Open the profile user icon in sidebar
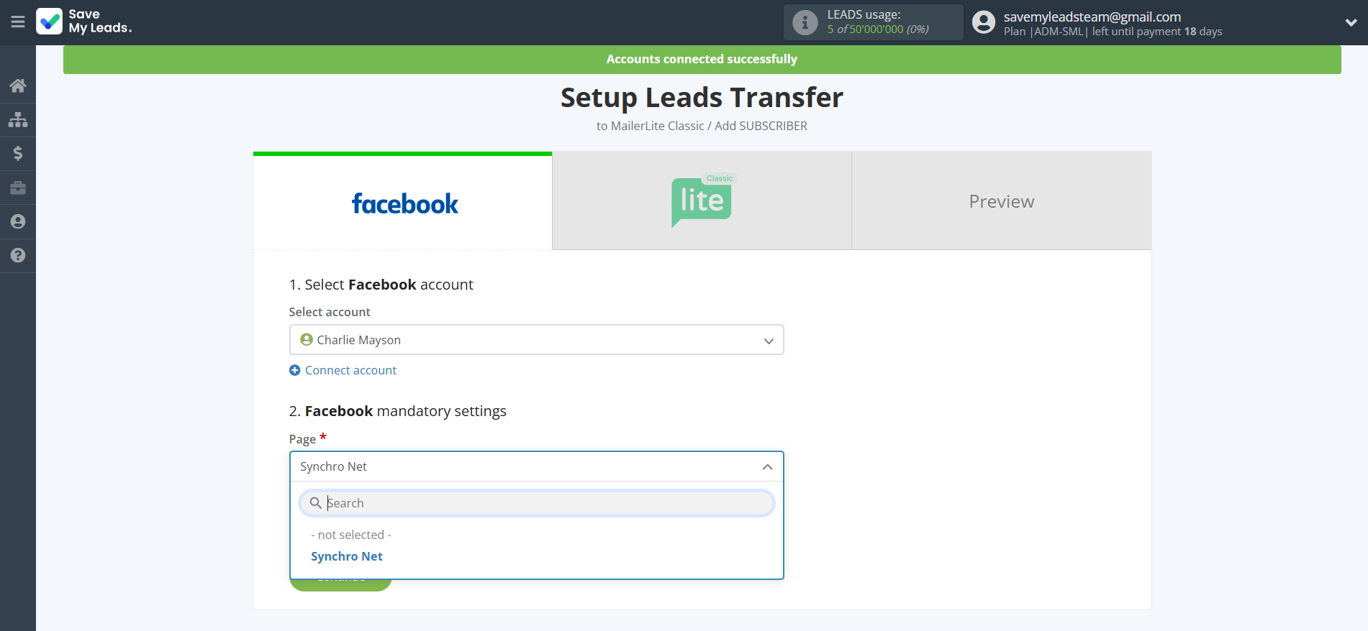Screen dimensions: 1368x631 pyautogui.click(x=18, y=221)
